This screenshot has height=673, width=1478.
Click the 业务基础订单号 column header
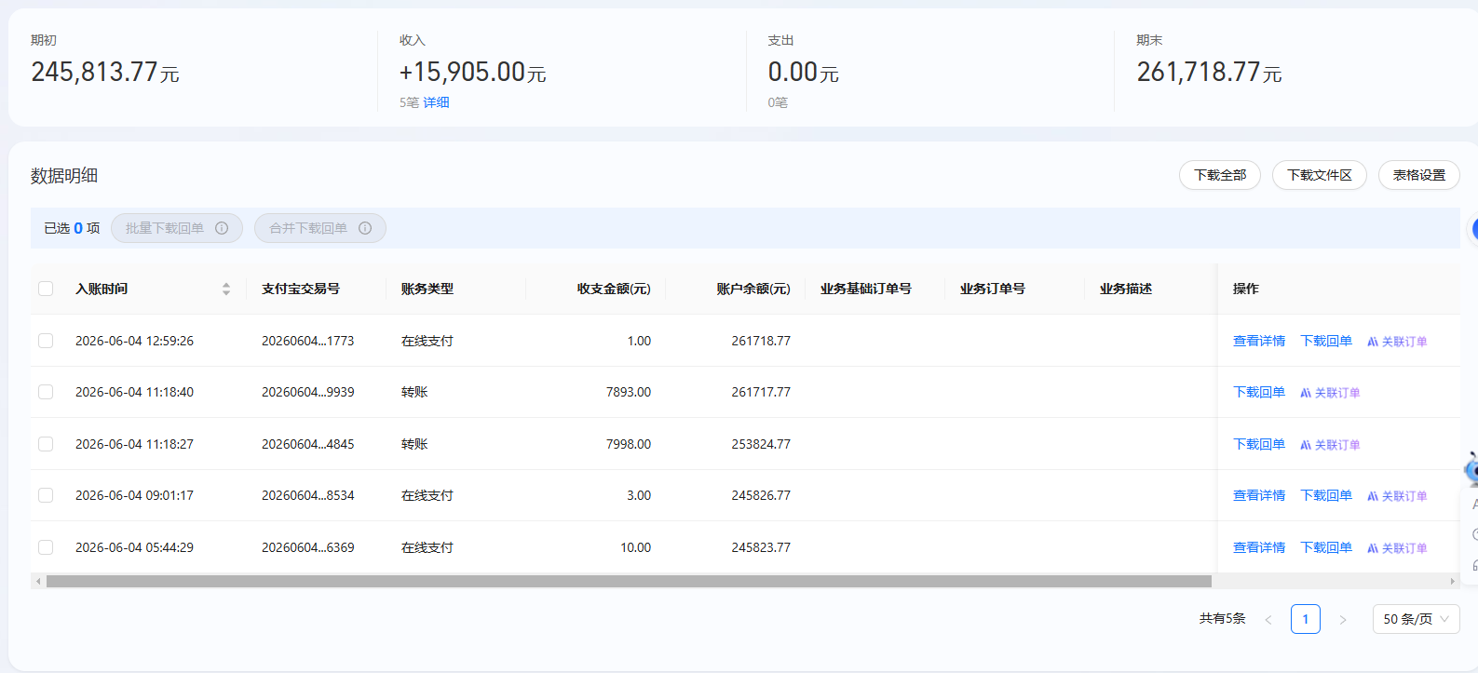click(x=866, y=289)
